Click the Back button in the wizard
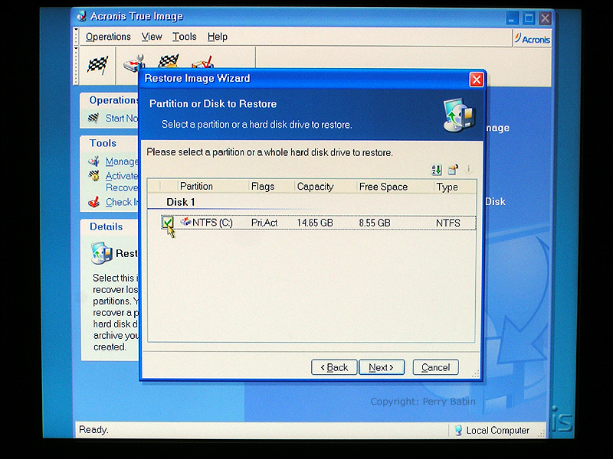This screenshot has height=459, width=613. pyautogui.click(x=334, y=367)
